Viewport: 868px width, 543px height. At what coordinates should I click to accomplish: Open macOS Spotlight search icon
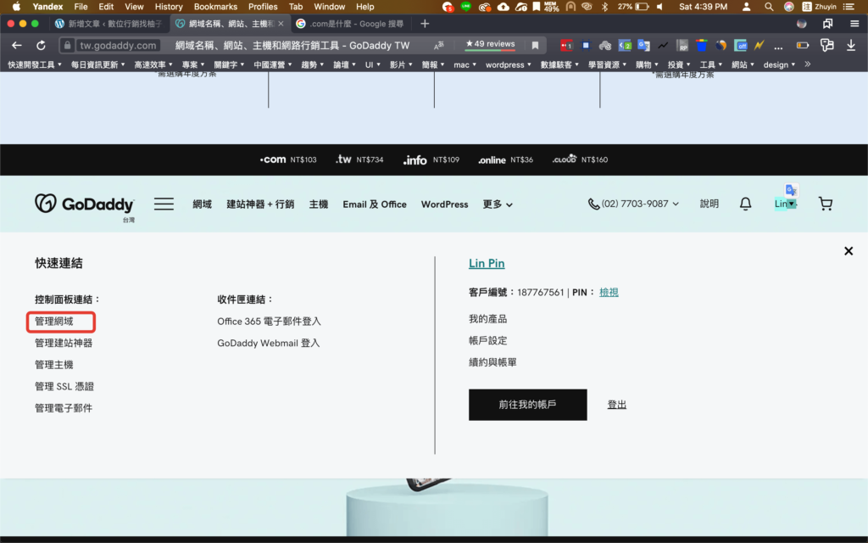pos(769,7)
